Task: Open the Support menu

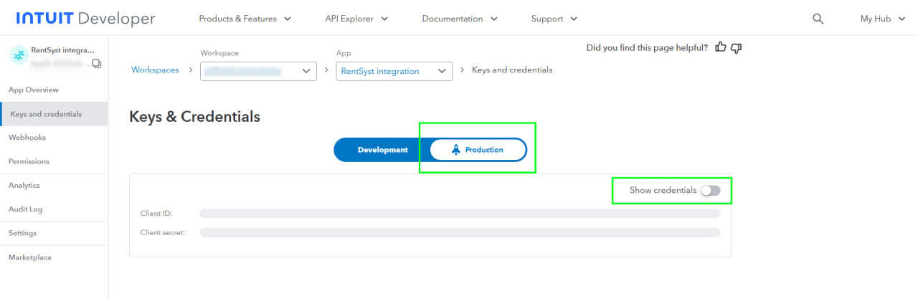Action: pyautogui.click(x=554, y=19)
